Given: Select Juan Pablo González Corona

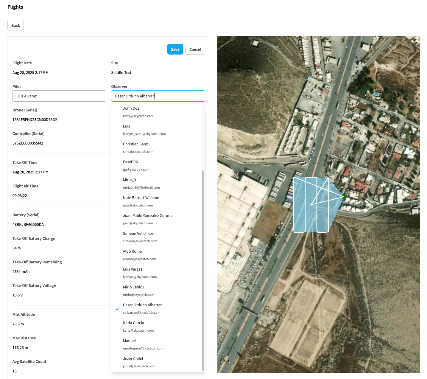Looking at the screenshot, I should click(156, 219).
